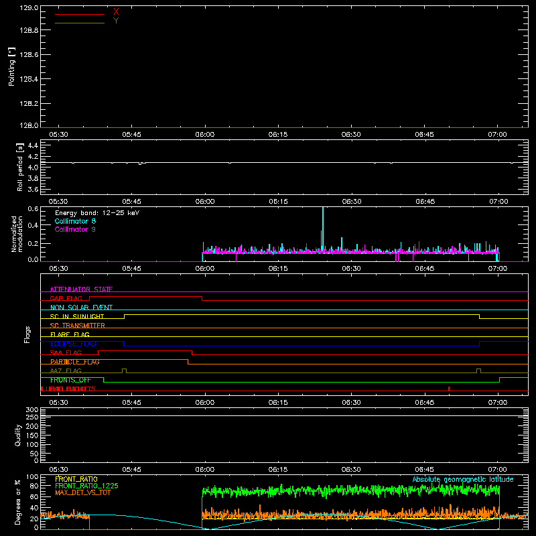Click the ECLIPSE_FLAG label
The height and width of the screenshot is (536, 536).
coord(73,344)
